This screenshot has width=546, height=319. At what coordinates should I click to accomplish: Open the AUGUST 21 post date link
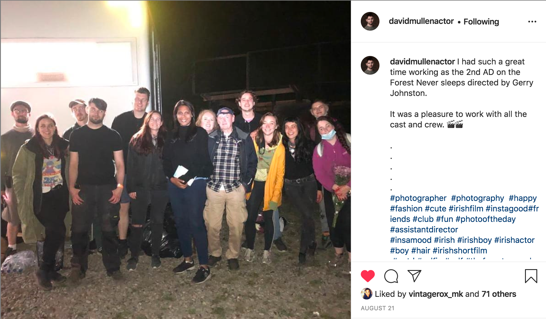(x=377, y=308)
